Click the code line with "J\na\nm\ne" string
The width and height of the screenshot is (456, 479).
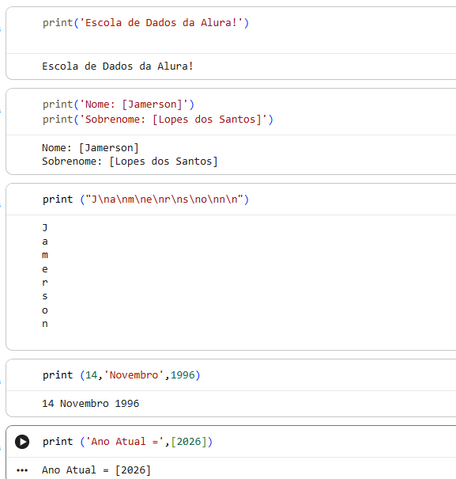(145, 200)
